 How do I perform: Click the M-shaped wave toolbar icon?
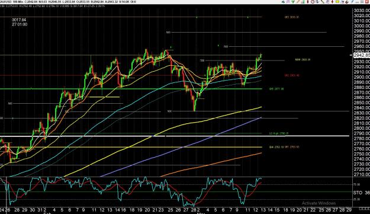click(x=342, y=2)
